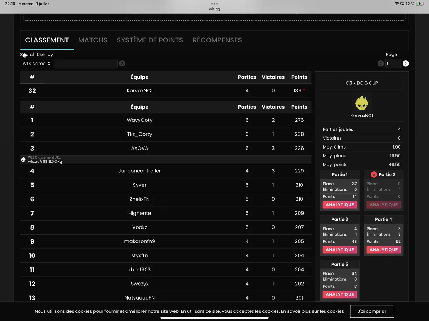This screenshot has width=429, height=321.
Task: Select team AXOVA in the ranking
Action: point(139,148)
